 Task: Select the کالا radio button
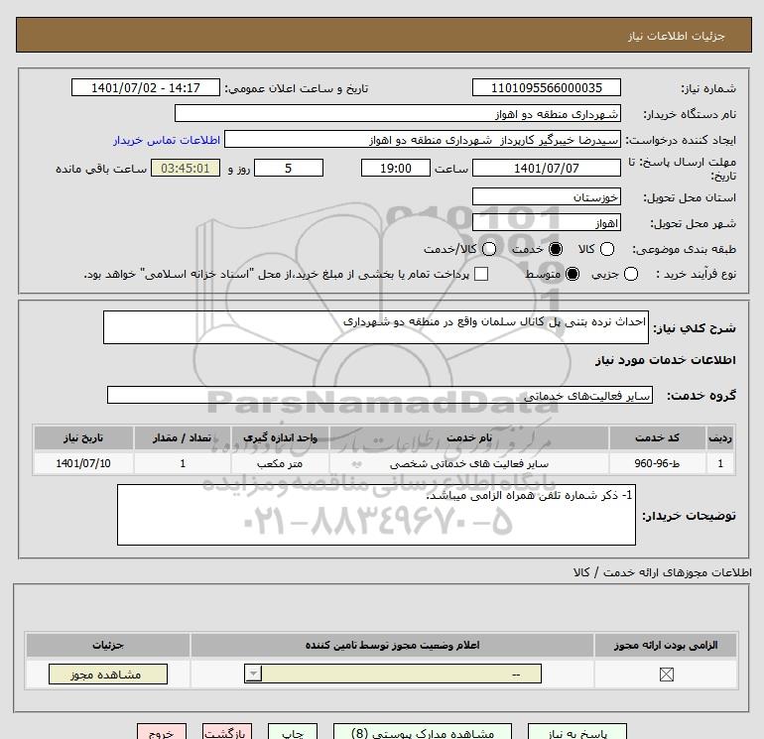tap(606, 249)
